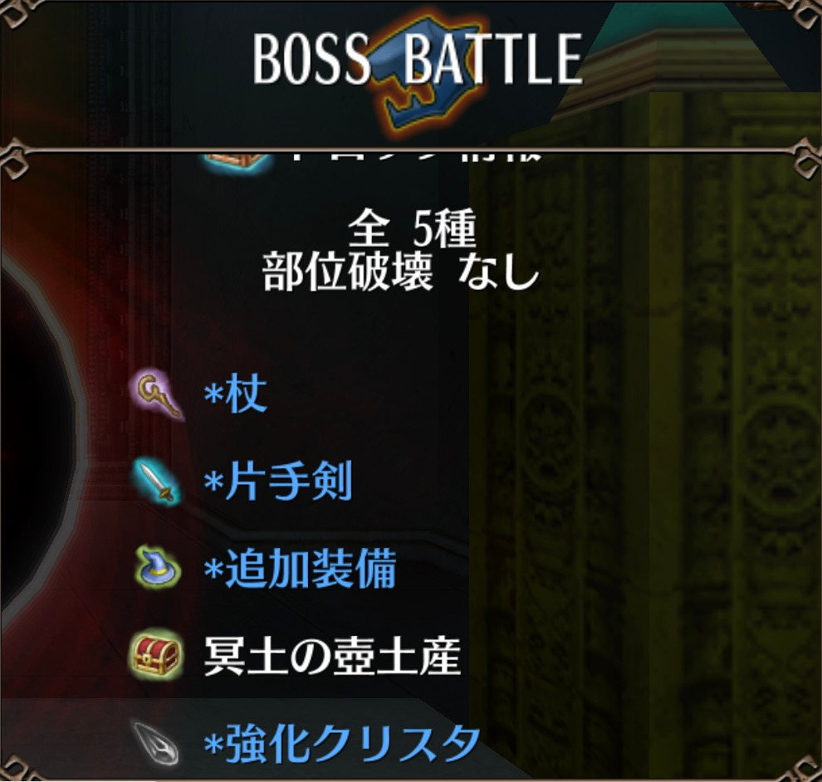Click the top-right corner ornament

click(x=805, y=13)
